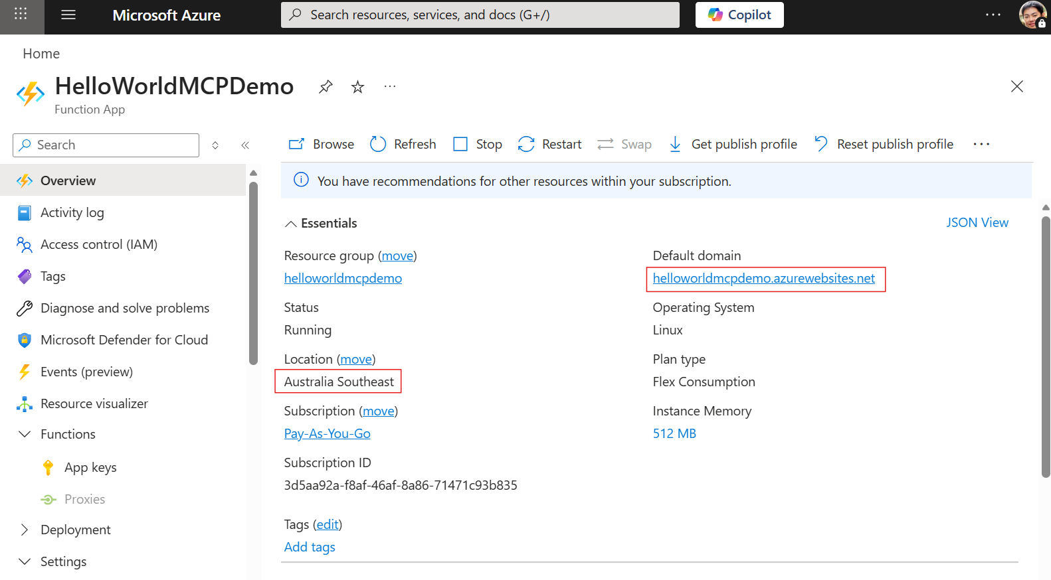Click Reset publish profile
This screenshot has width=1051, height=580.
(x=884, y=144)
